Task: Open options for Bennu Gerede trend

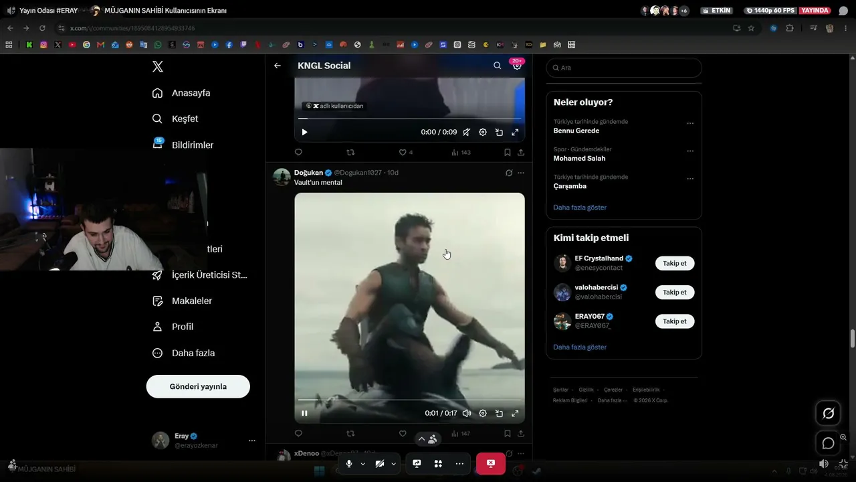Action: coord(690,124)
